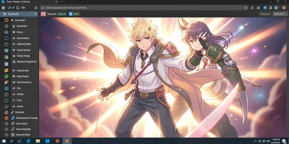This screenshot has height=144, width=289.
Task: Open the Windows Start menu
Action: pyautogui.click(x=4, y=141)
